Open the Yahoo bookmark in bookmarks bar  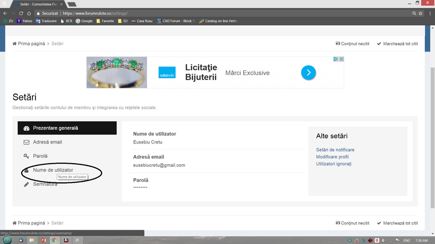(x=25, y=21)
